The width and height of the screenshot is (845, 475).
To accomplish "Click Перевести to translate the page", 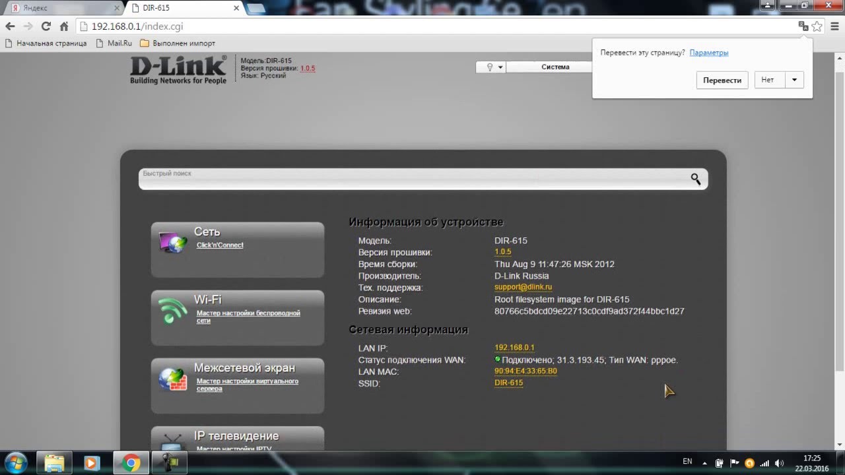I will (x=722, y=80).
